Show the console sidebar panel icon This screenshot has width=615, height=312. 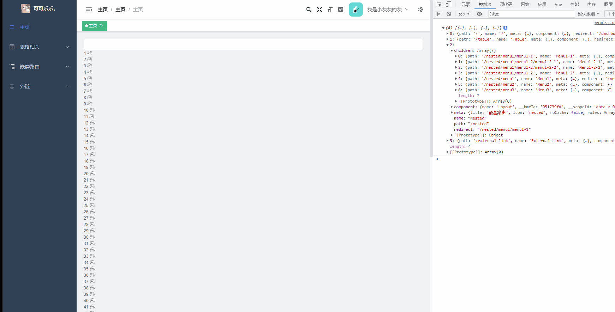point(439,14)
